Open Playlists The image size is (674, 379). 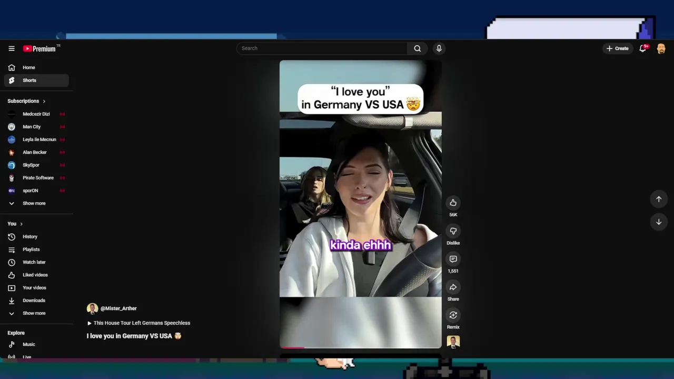[36, 250]
